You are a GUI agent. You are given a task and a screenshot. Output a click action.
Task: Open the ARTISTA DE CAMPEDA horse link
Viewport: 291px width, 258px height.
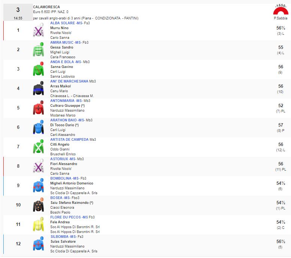(69, 140)
